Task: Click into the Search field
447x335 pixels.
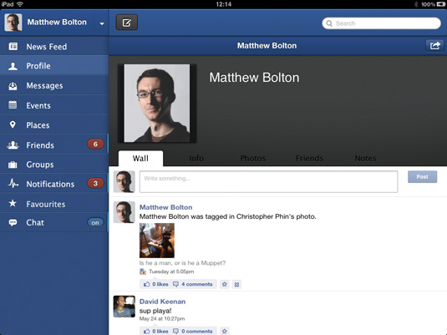Action: point(382,23)
